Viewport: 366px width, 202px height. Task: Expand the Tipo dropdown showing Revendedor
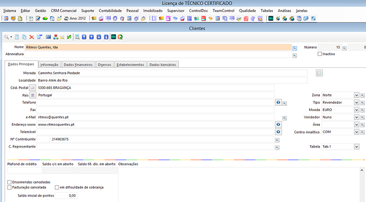point(357,102)
